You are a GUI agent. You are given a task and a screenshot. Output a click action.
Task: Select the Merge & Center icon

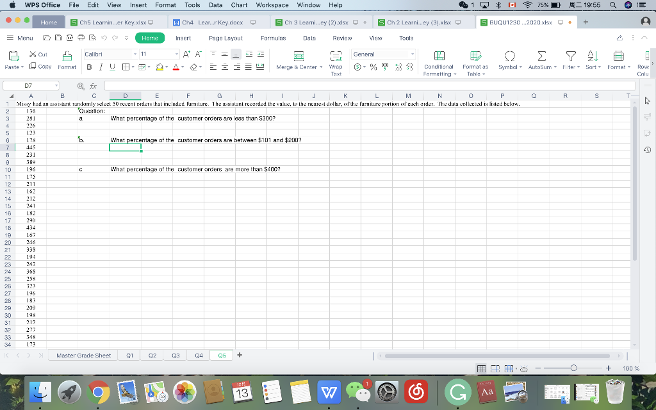(299, 55)
